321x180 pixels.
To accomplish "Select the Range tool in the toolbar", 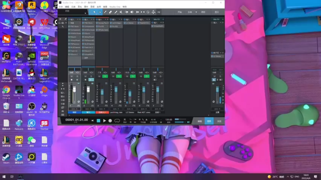I will [x=100, y=12].
